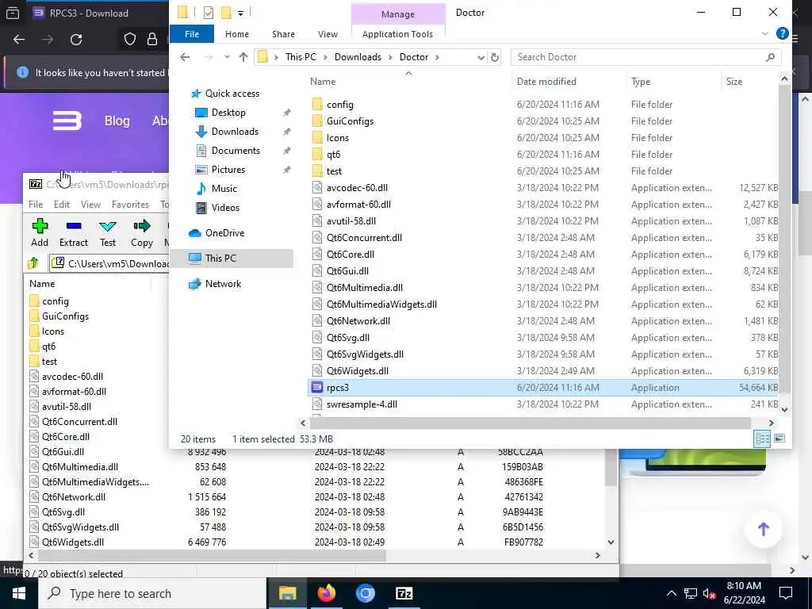The image size is (812, 609).
Task: Open the Favorites menu in 7-Zip
Action: [x=130, y=205]
